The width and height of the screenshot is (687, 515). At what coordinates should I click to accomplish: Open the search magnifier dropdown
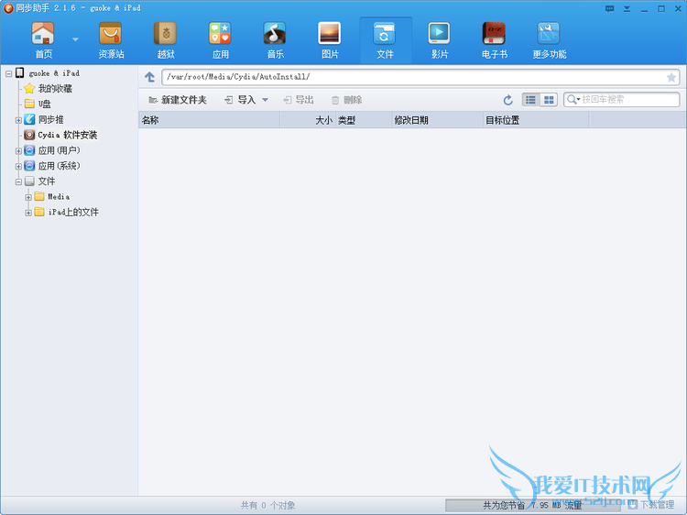(573, 100)
